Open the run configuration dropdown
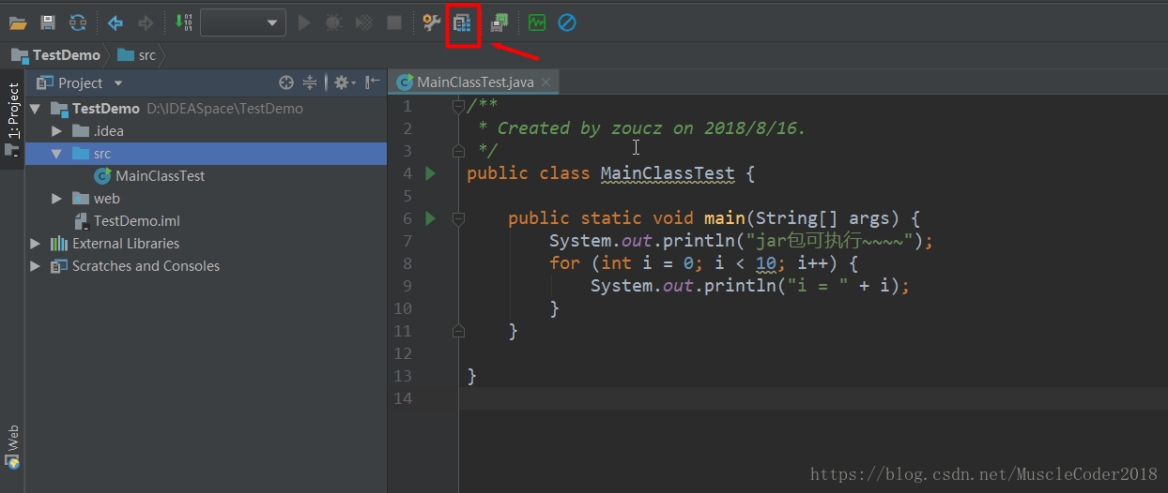 (x=243, y=22)
